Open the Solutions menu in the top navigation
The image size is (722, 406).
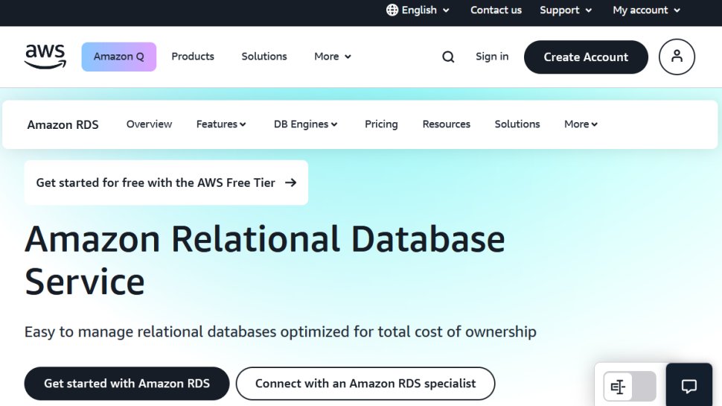pos(263,57)
